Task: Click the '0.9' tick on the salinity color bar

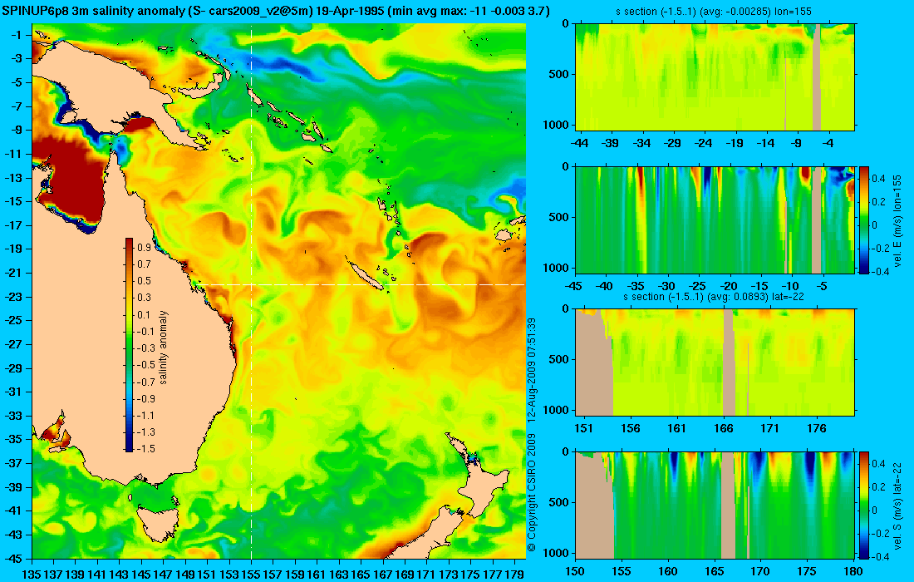Action: 144,247
